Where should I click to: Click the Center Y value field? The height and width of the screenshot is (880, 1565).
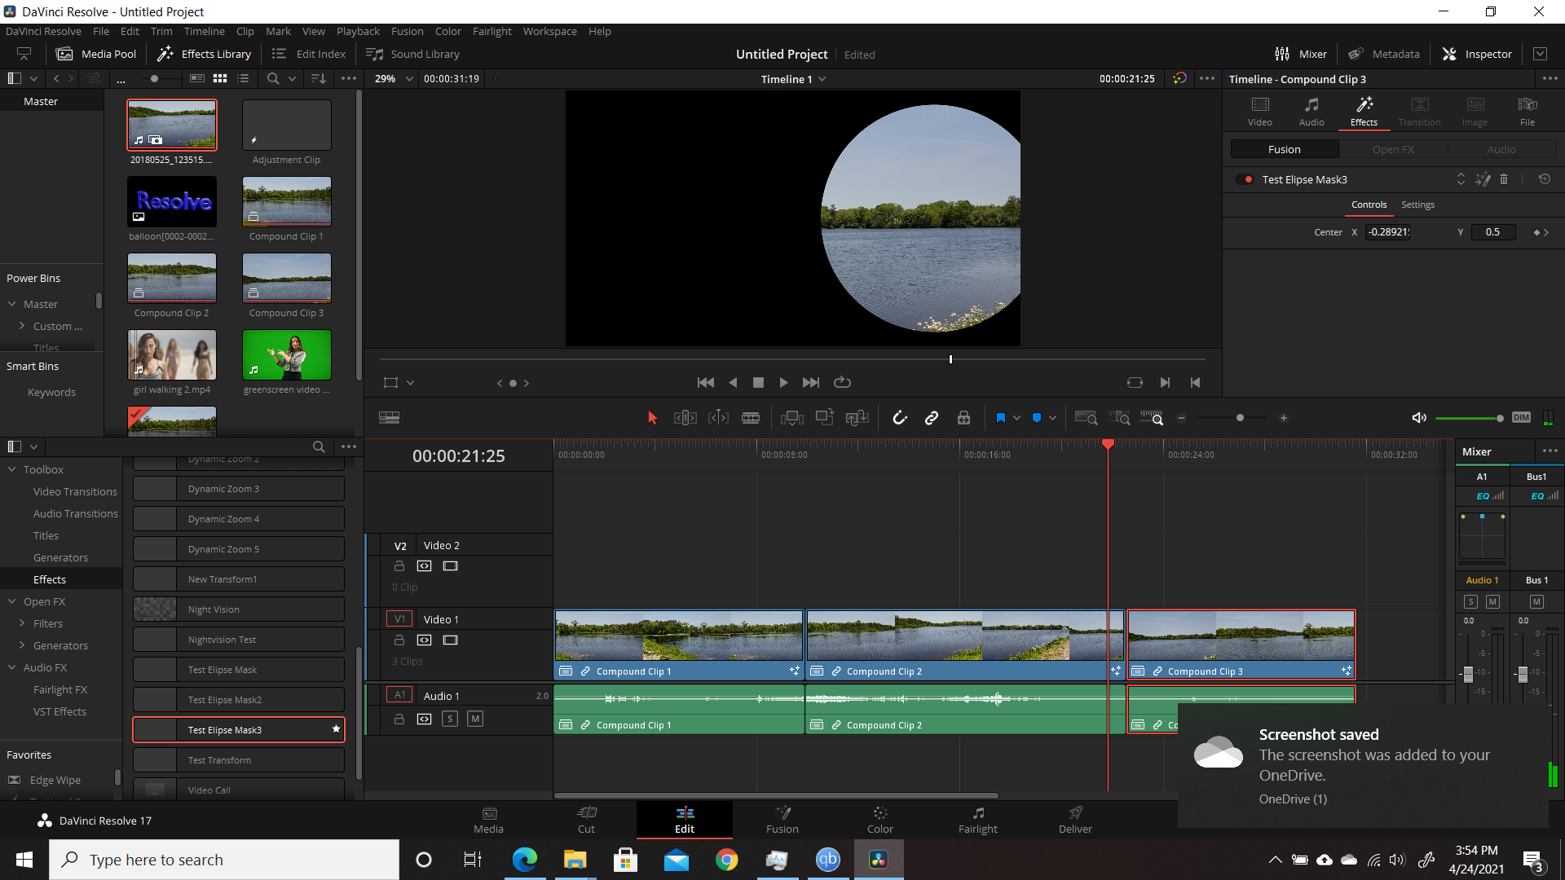(x=1492, y=232)
